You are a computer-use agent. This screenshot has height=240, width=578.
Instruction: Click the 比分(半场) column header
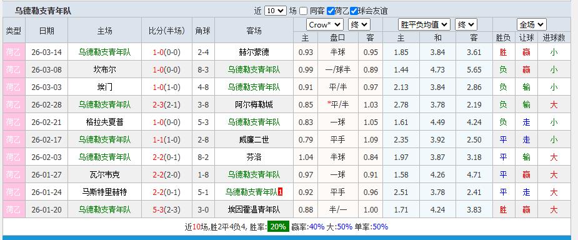pos(167,31)
